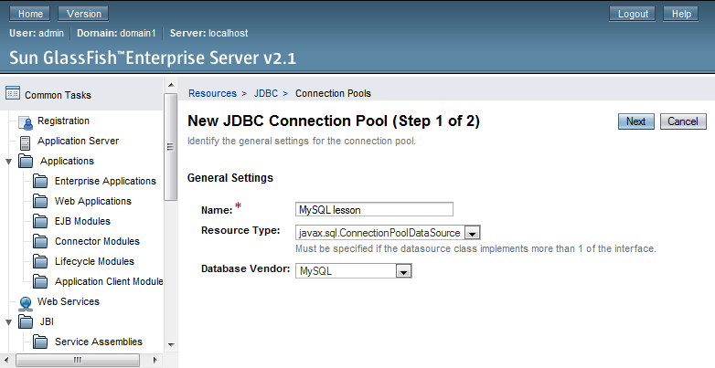This screenshot has width=715, height=368.
Task: Click the sidebar vertical scrollbar thumb
Action: coord(171,147)
